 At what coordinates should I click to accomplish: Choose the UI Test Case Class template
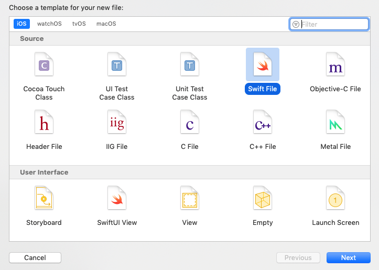point(116,65)
